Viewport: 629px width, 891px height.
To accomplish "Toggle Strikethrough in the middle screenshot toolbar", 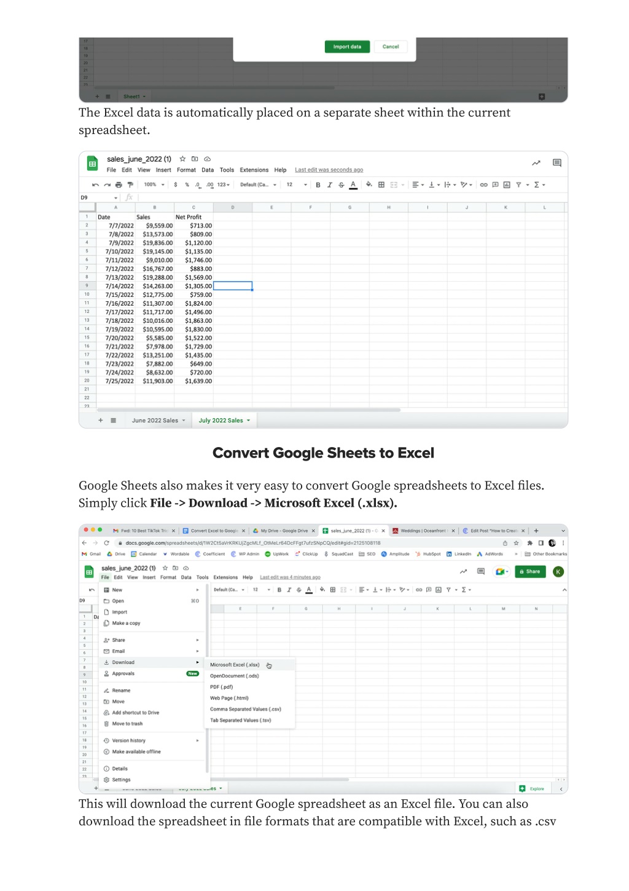I will click(342, 184).
